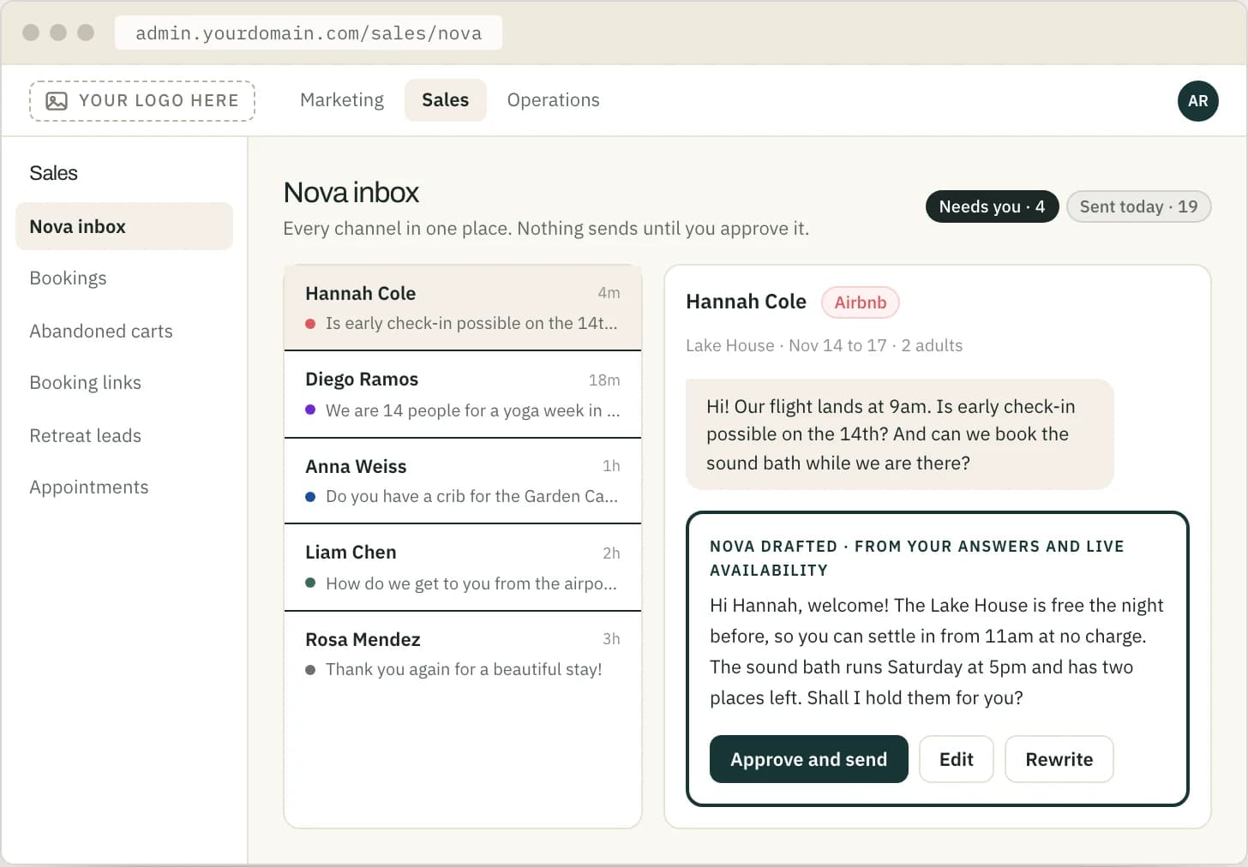Go to Appointments in sidebar
This screenshot has height=867, width=1248.
89,487
